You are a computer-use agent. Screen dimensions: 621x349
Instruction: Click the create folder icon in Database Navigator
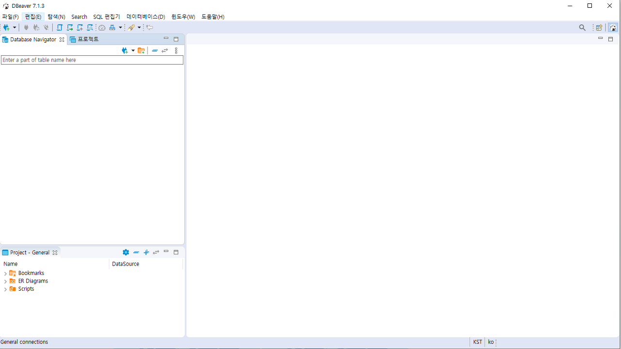141,50
